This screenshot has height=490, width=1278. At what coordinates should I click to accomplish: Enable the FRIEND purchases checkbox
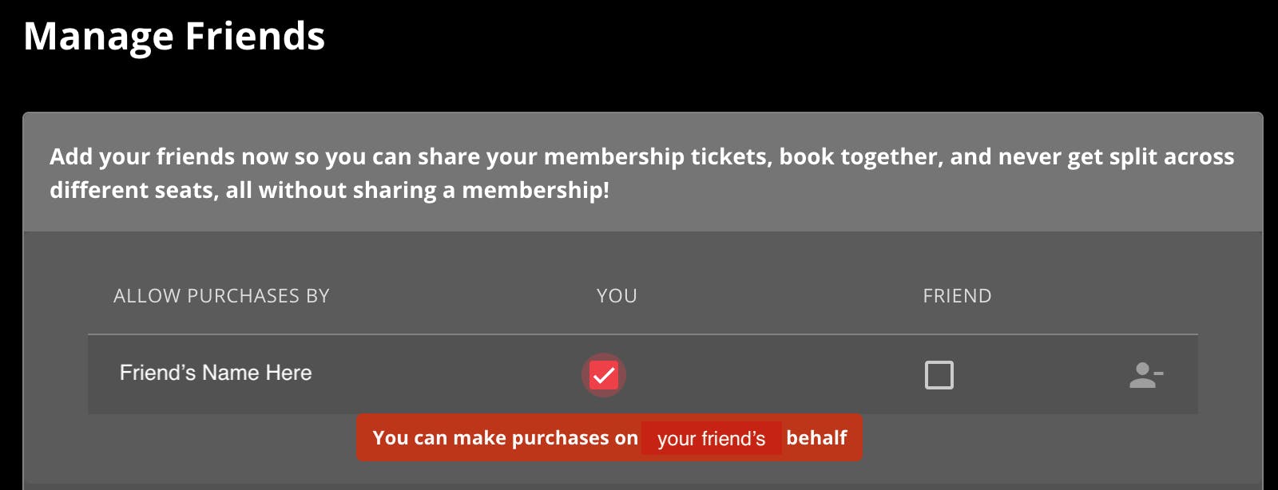(x=939, y=375)
